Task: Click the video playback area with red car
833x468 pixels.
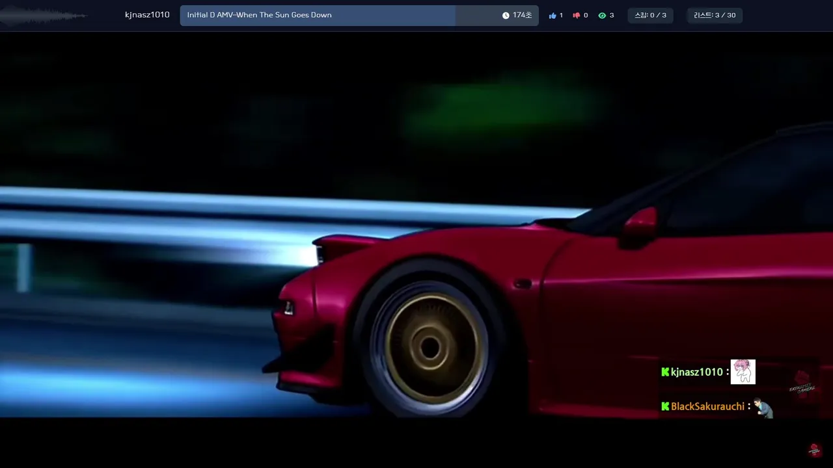Action: point(416,224)
